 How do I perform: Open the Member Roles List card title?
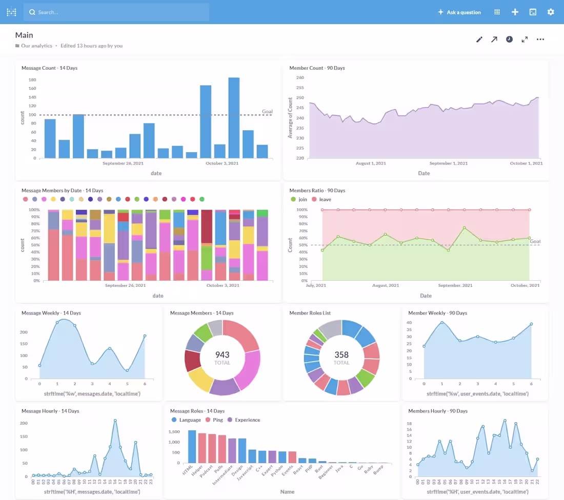click(310, 313)
